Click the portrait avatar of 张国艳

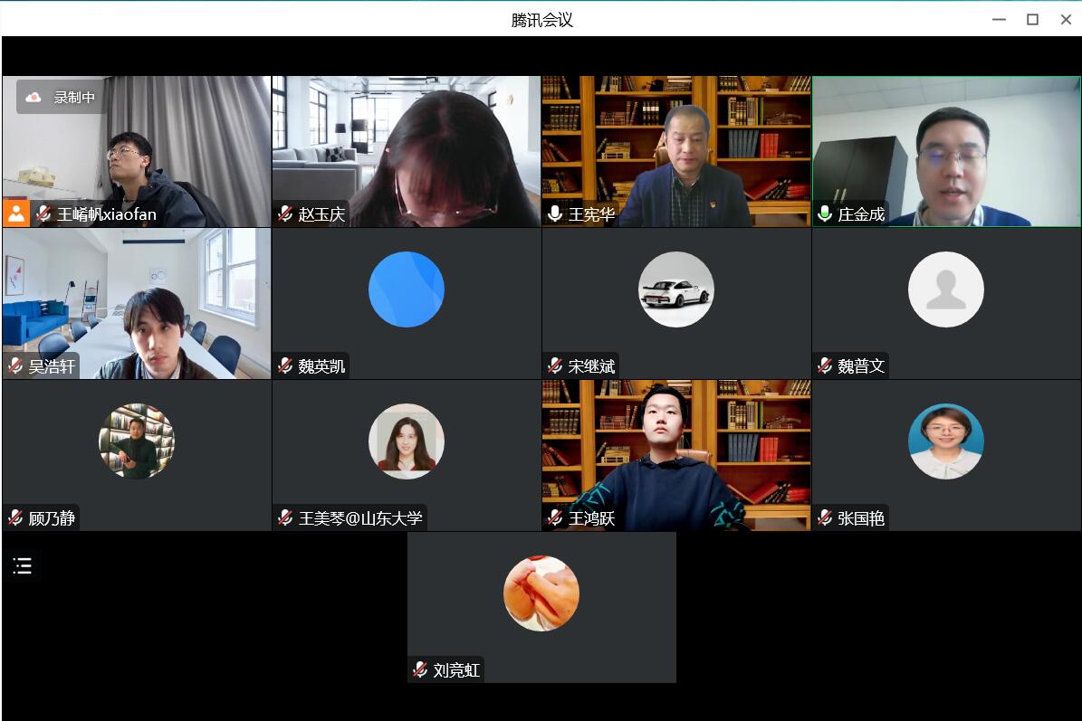pyautogui.click(x=946, y=441)
